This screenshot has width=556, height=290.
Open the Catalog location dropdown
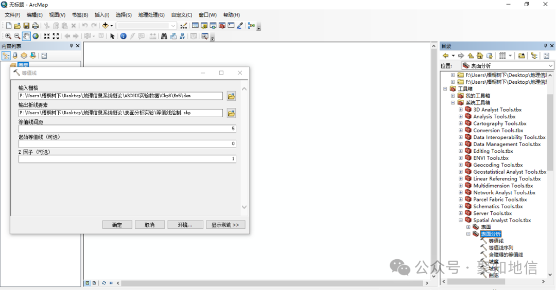click(550, 66)
